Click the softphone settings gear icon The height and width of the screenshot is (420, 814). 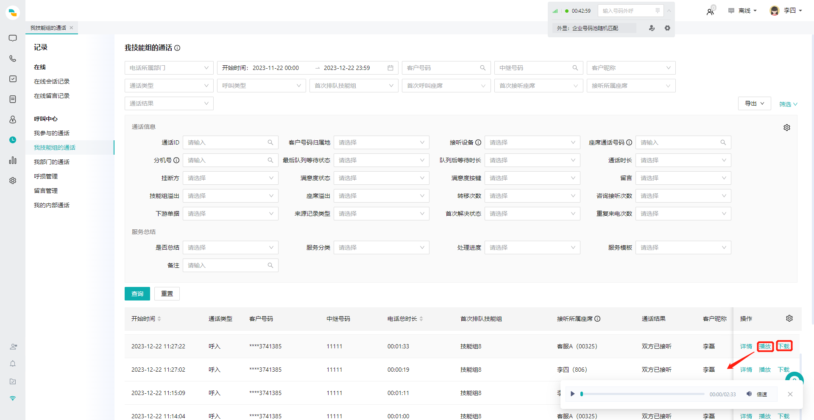(667, 28)
